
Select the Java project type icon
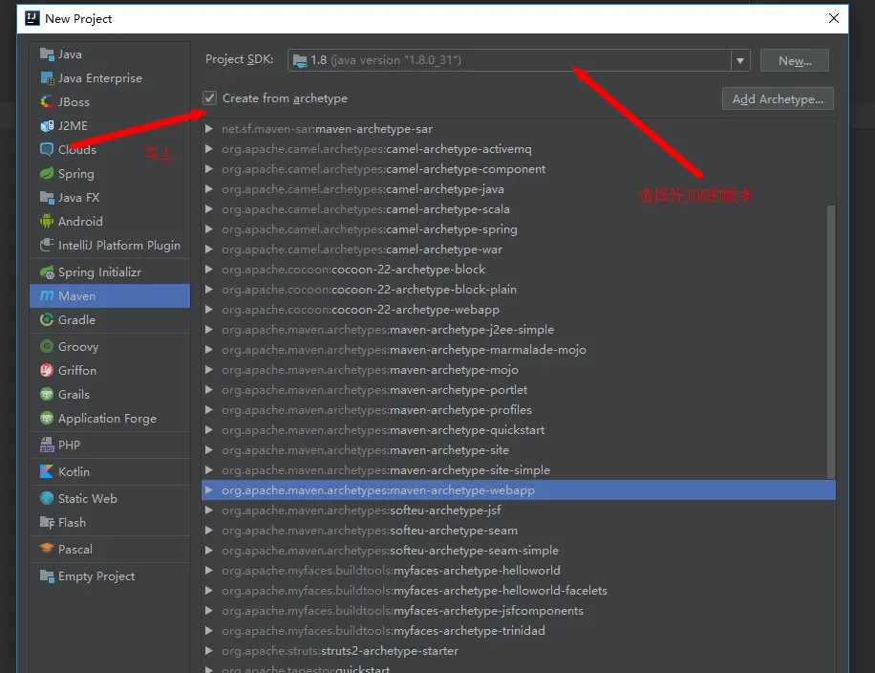click(47, 54)
